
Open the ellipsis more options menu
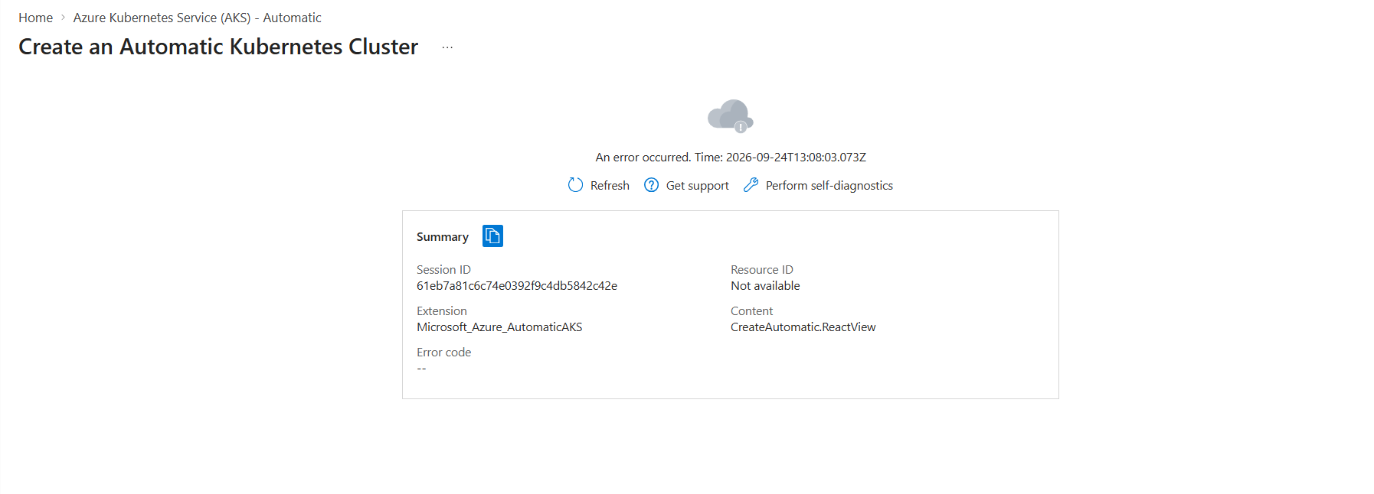(x=447, y=47)
